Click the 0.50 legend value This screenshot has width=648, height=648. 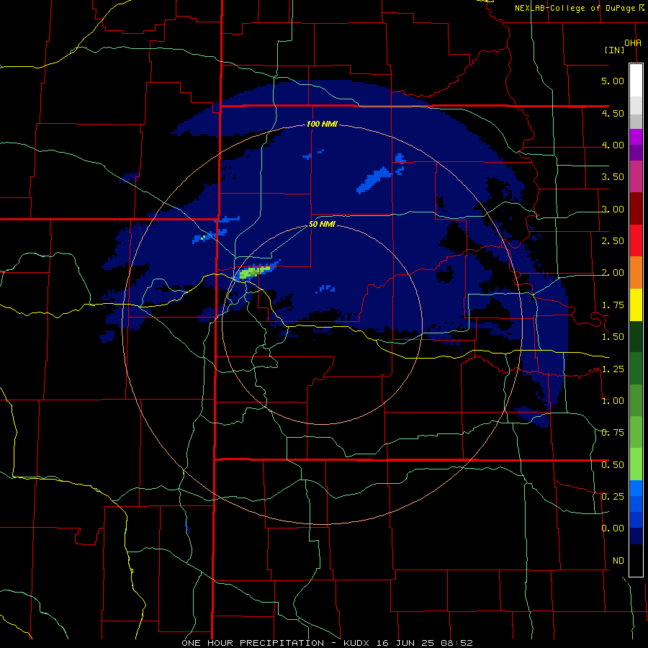coord(613,465)
